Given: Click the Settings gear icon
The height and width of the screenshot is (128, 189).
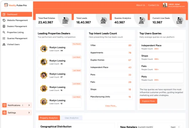Looking at the screenshot, I should (5, 113).
